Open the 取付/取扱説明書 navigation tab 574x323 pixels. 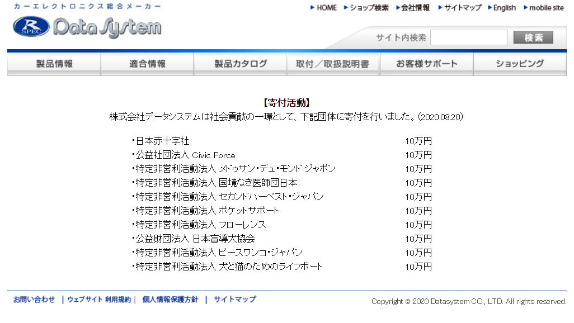[333, 64]
